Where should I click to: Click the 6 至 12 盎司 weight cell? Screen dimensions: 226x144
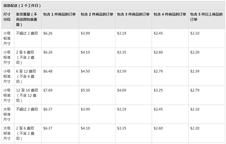[26, 76]
